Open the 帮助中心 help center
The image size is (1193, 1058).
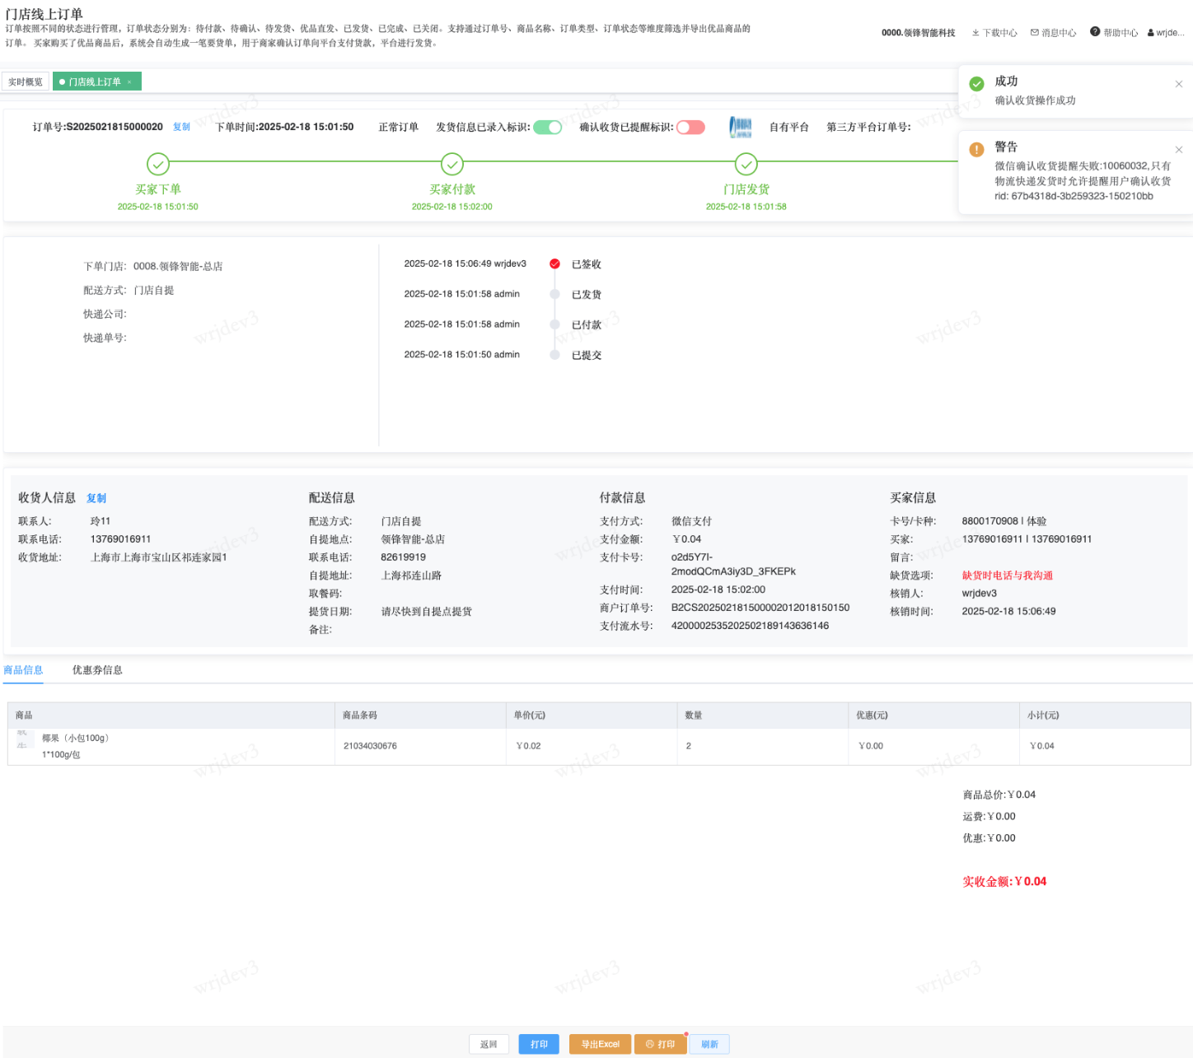click(1114, 33)
